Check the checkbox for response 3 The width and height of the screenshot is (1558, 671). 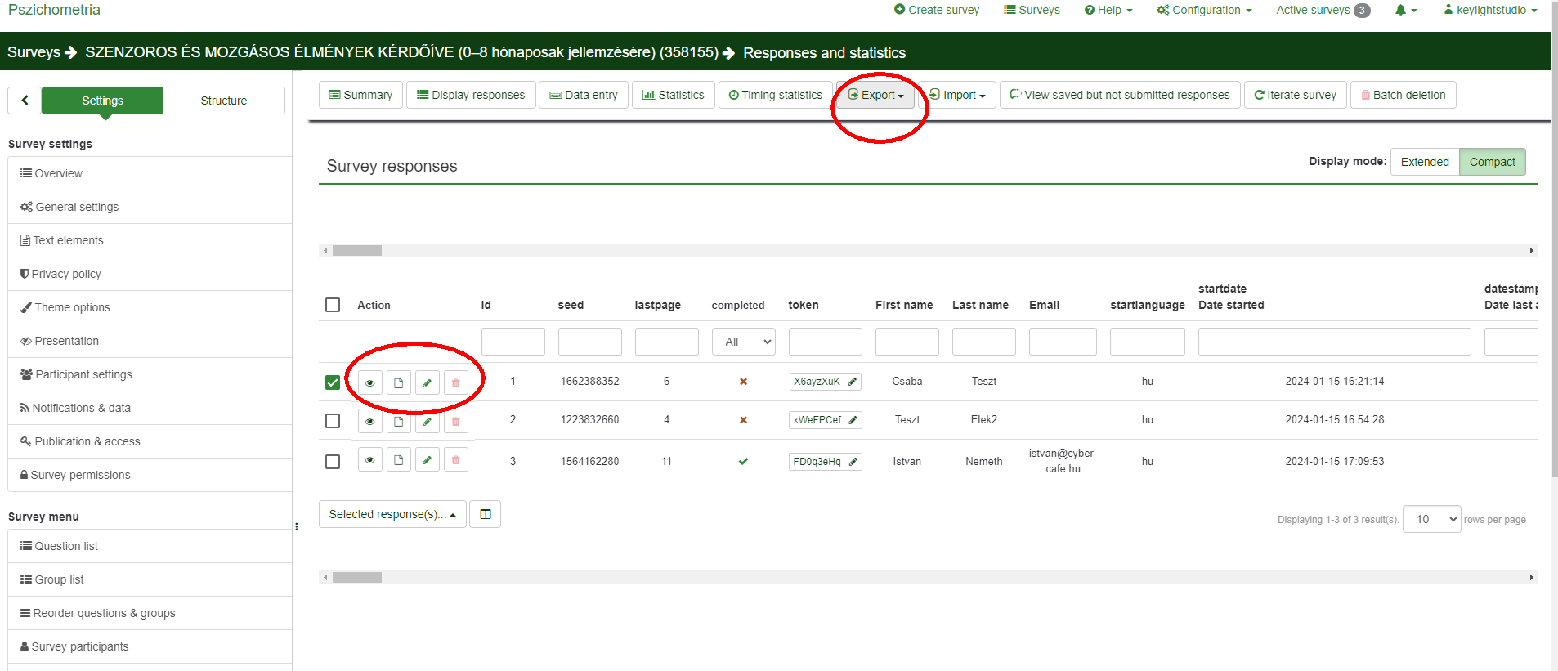tap(333, 462)
